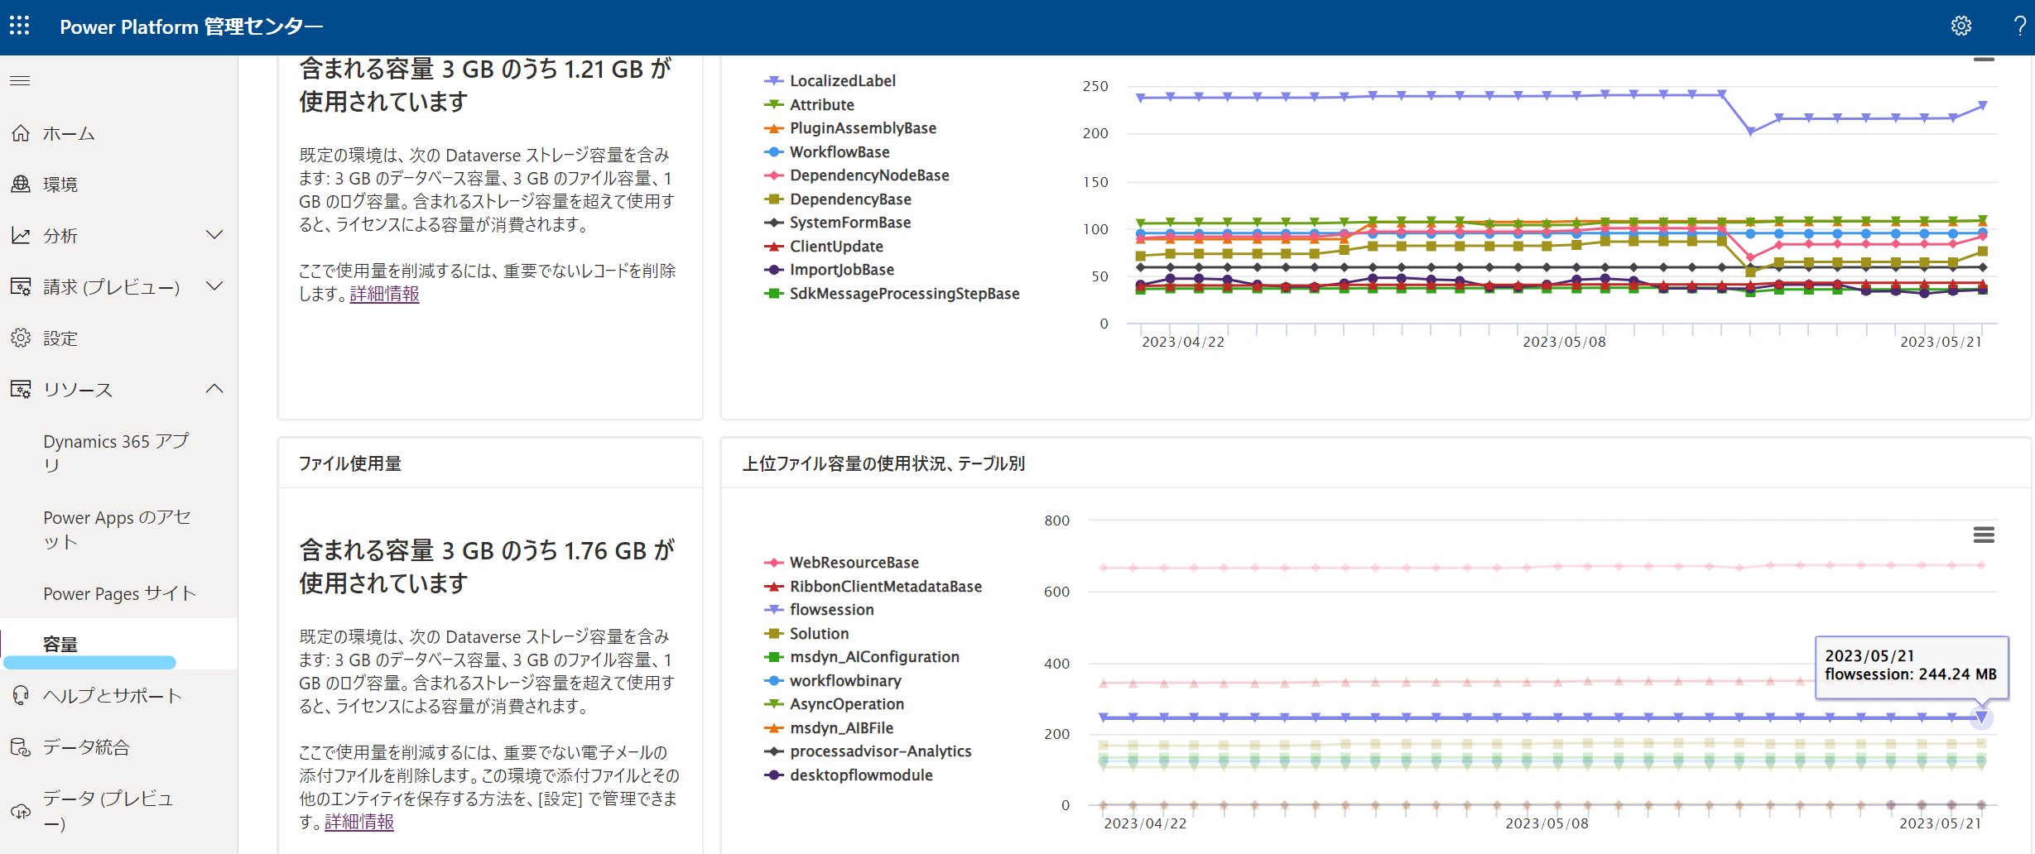2035x854 pixels.
Task: Open Power Pages サイト page
Action: coord(119,593)
